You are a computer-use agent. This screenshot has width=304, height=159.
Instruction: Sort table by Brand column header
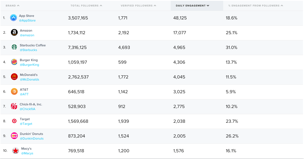pos(12,6)
